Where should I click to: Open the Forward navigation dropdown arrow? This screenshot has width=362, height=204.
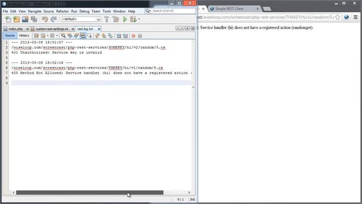(57, 36)
